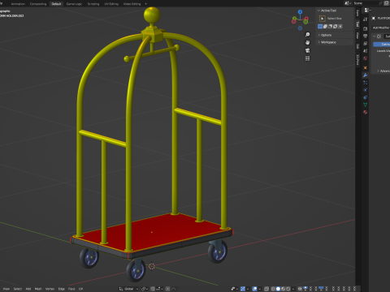This screenshot has height=292, width=390.
Task: Click the Select Box tool icon
Action: [x=323, y=19]
